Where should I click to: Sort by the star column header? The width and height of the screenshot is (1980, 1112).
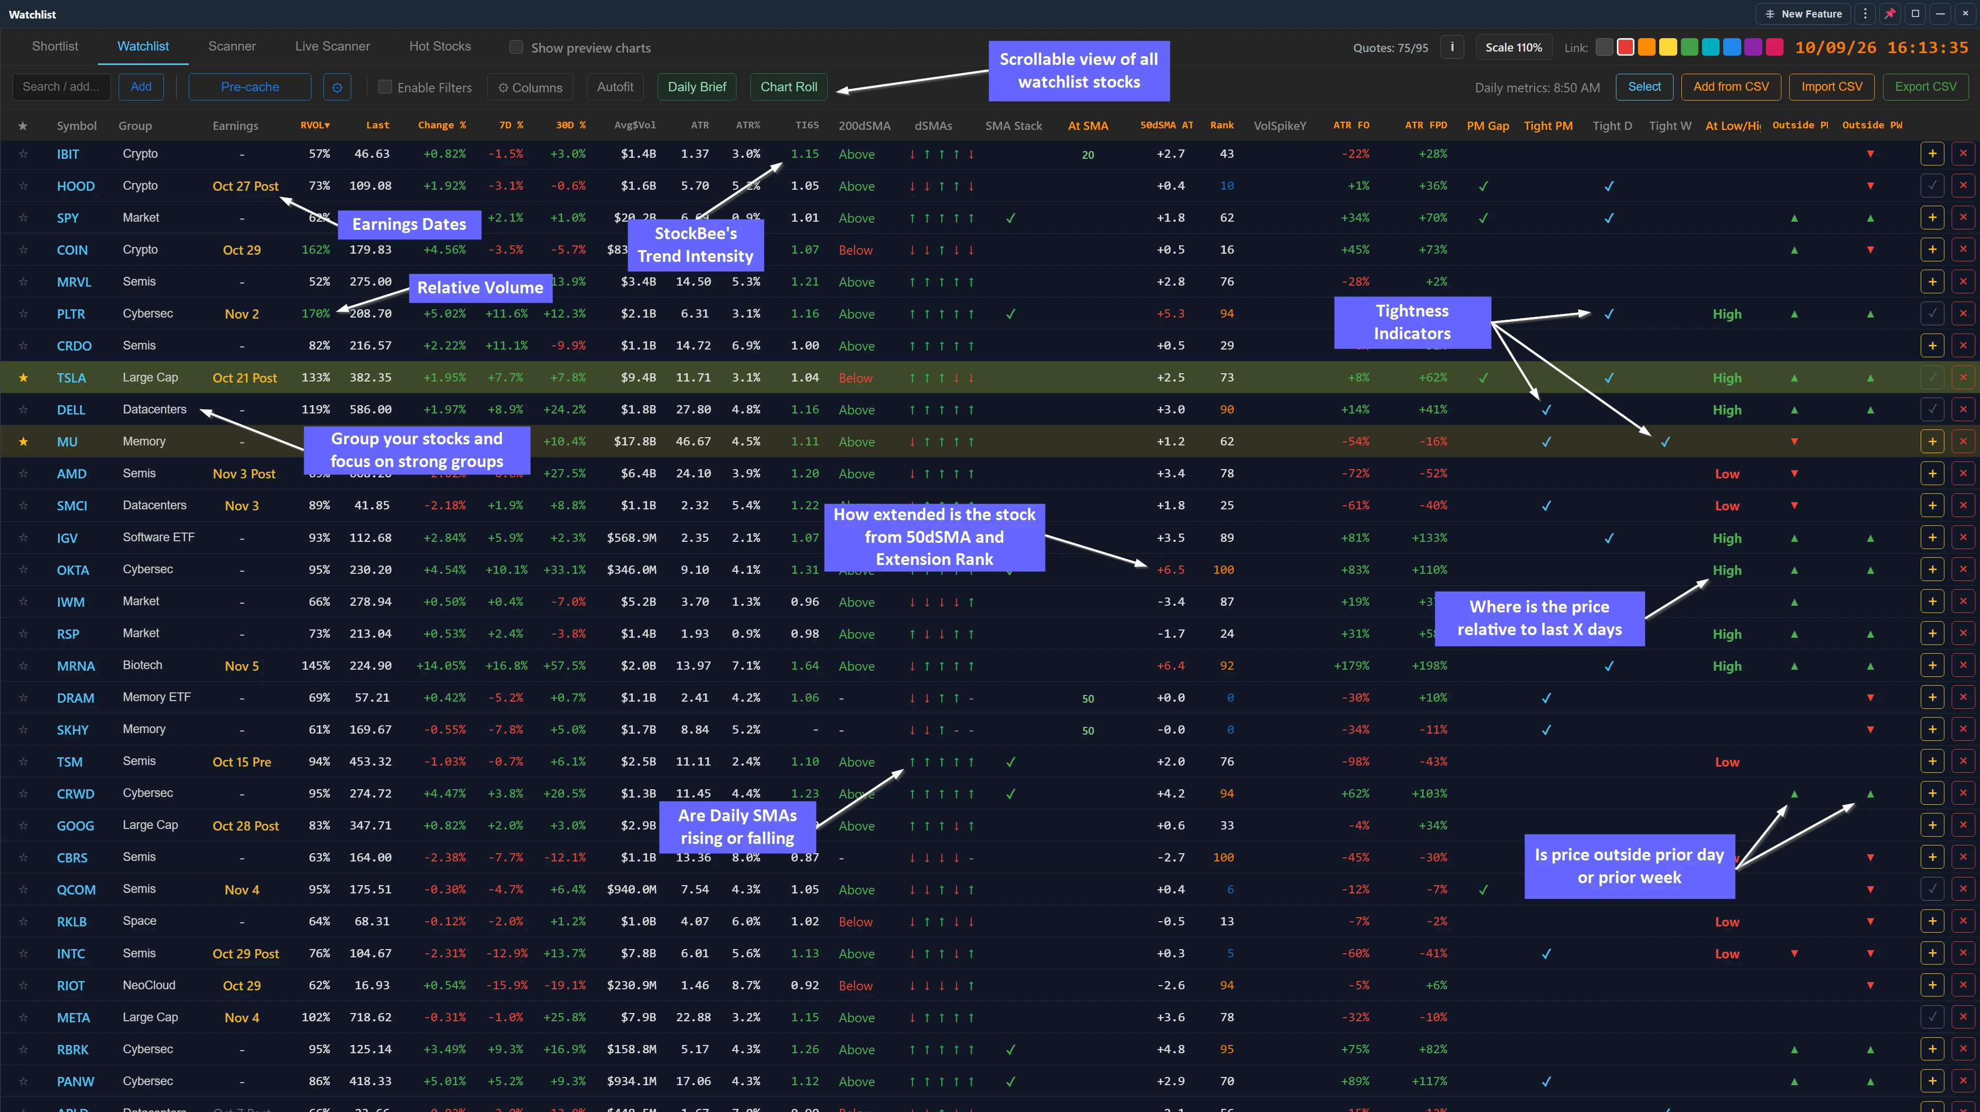tap(23, 125)
